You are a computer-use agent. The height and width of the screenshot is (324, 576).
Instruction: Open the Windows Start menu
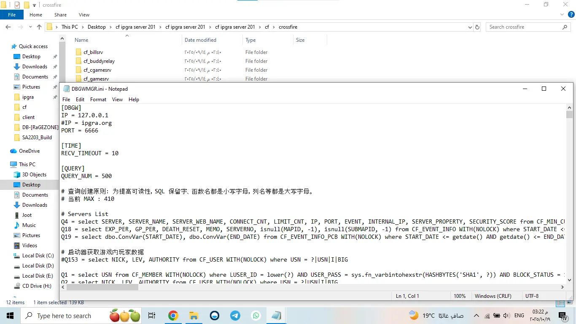point(10,316)
